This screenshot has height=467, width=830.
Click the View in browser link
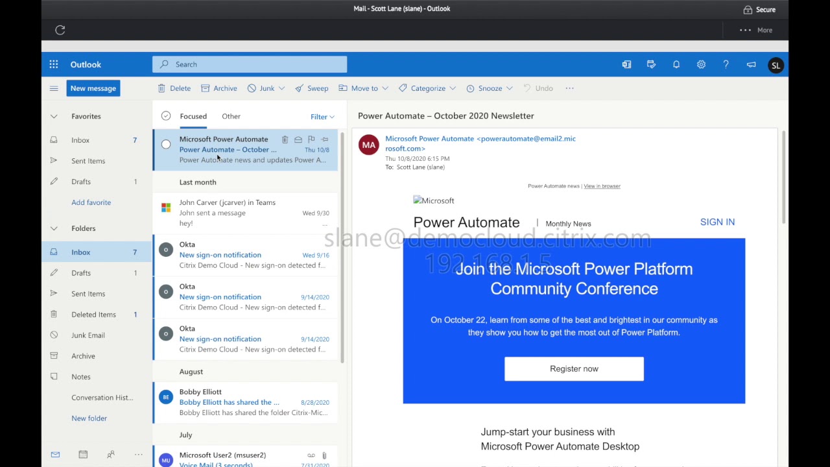[602, 186]
